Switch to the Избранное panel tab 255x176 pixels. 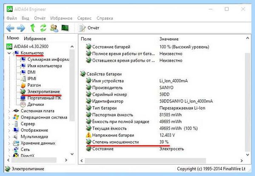click(35, 39)
